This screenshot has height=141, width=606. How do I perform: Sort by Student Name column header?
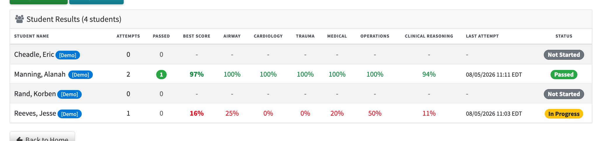(x=32, y=36)
